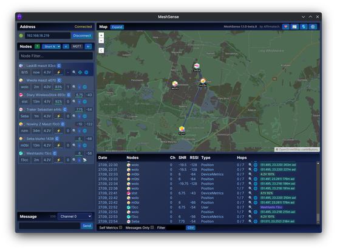Open the Short N node name dropdown

pyautogui.click(x=52, y=46)
